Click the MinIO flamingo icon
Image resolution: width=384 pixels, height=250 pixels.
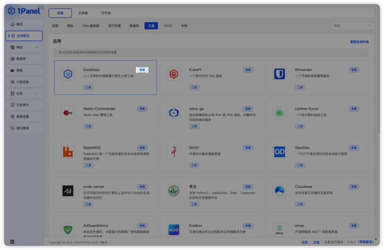(174, 151)
